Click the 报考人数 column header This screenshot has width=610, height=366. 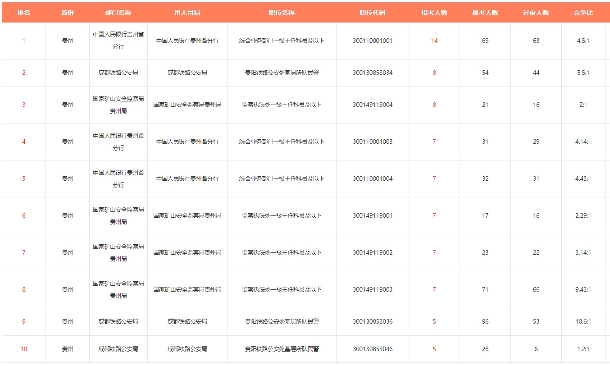point(485,13)
